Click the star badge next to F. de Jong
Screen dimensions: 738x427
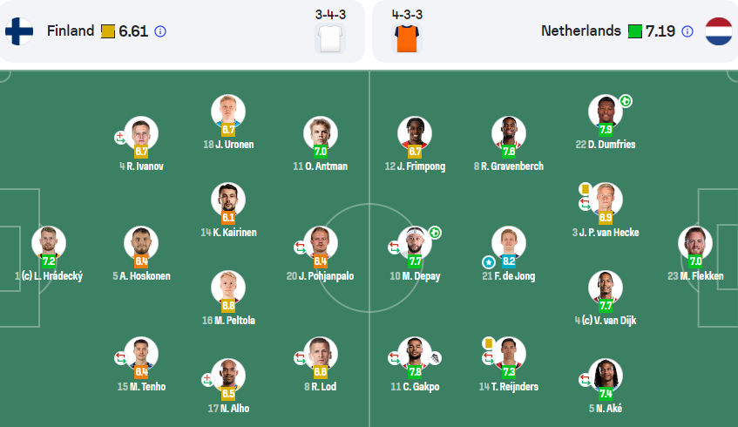489,261
